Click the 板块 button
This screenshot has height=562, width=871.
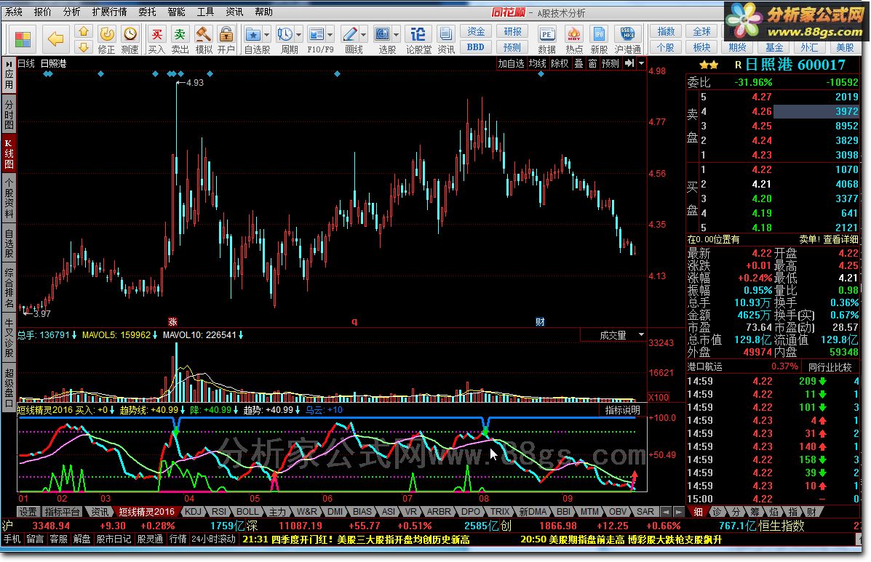(701, 47)
